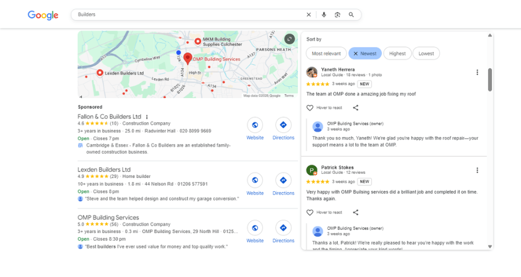521x277 pixels.
Task: Expand the map with the fullscreen icon
Action: tap(290, 39)
